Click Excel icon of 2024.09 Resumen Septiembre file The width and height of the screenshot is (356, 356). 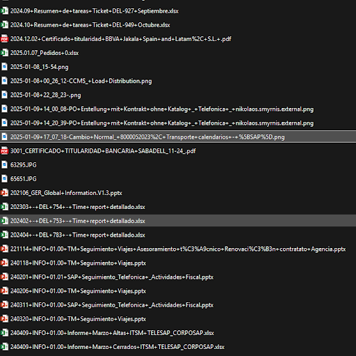pyautogui.click(x=4, y=11)
